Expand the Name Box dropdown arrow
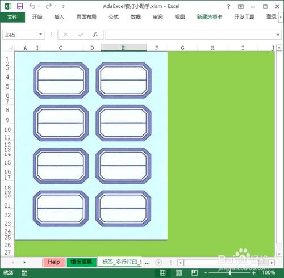Image resolution: width=284 pixels, height=278 pixels. pyautogui.click(x=40, y=35)
